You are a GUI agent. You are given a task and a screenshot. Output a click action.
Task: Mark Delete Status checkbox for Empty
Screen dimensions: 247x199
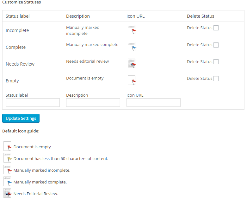(216, 79)
